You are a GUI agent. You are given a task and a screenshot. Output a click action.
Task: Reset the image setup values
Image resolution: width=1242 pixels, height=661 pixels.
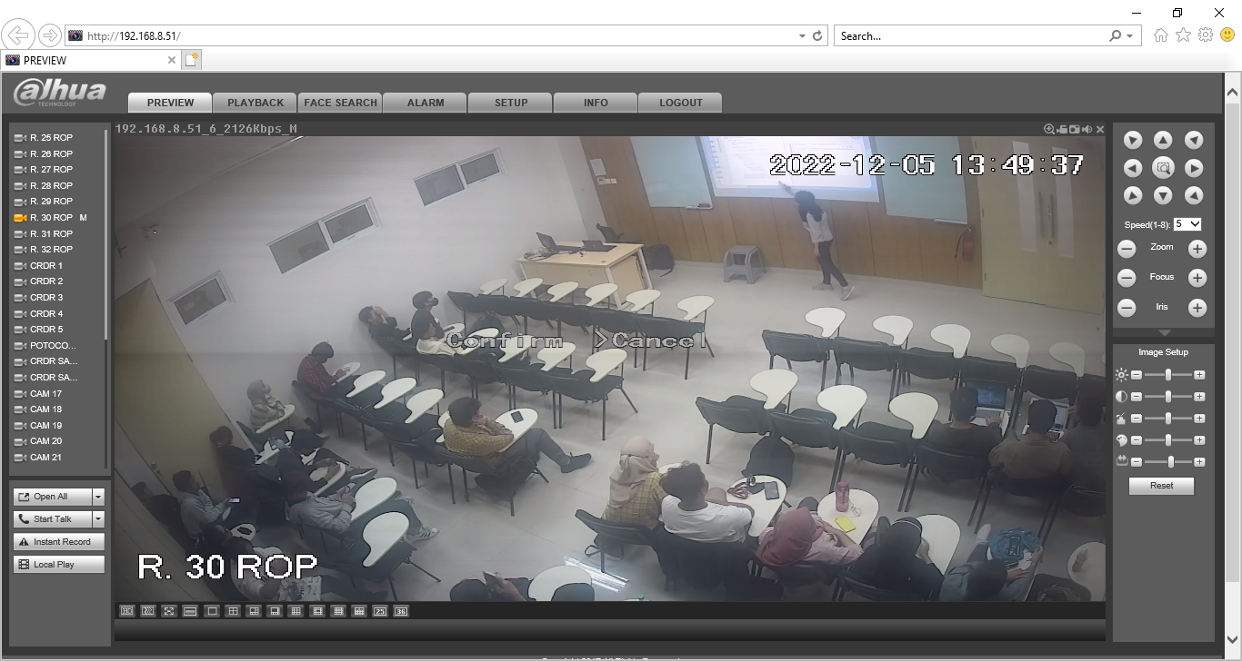click(1161, 486)
